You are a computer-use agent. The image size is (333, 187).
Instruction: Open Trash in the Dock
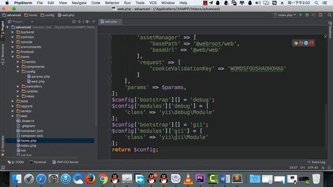pos(316,179)
